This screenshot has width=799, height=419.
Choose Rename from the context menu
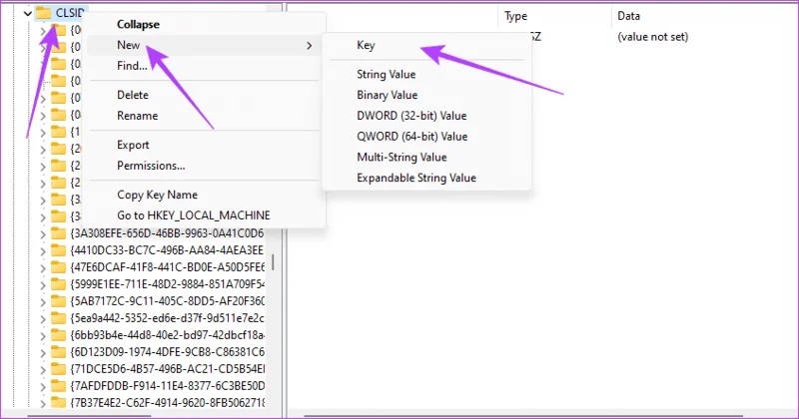tap(137, 116)
